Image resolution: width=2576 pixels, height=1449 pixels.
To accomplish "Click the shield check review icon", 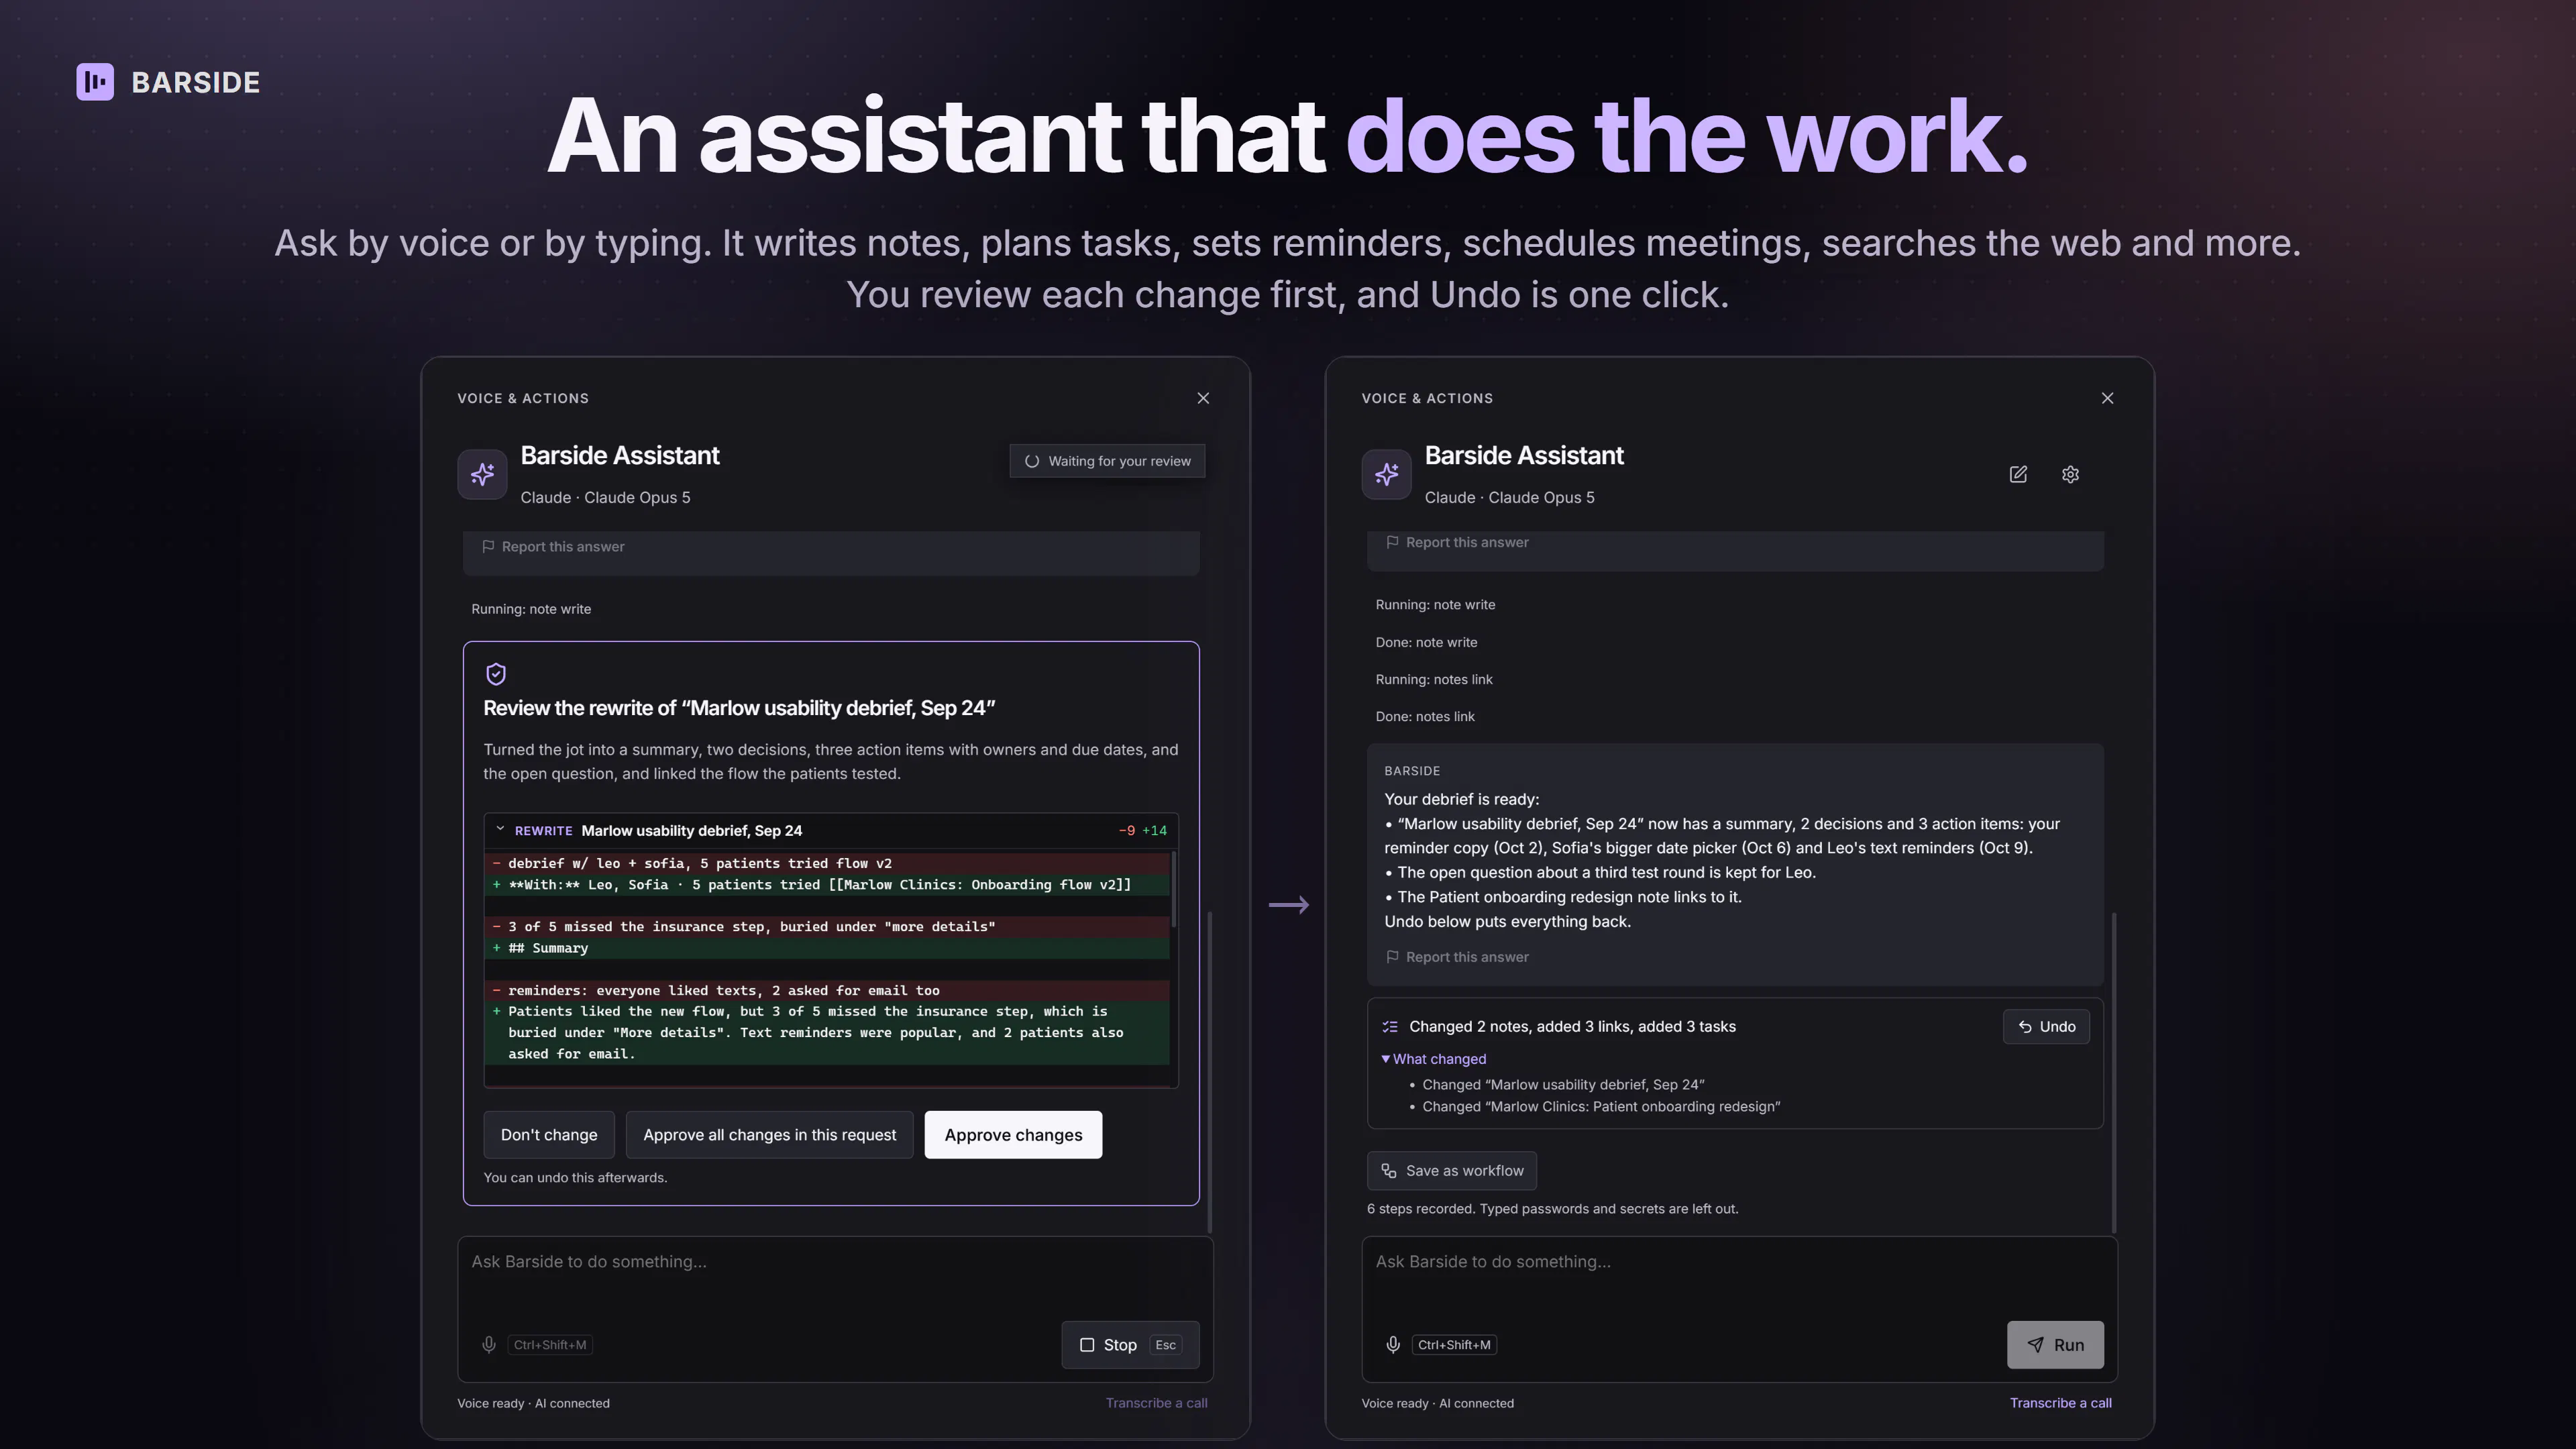I will click(496, 674).
